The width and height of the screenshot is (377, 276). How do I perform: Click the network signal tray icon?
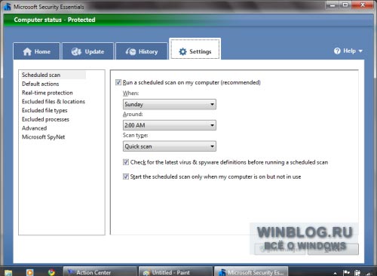coord(369,273)
